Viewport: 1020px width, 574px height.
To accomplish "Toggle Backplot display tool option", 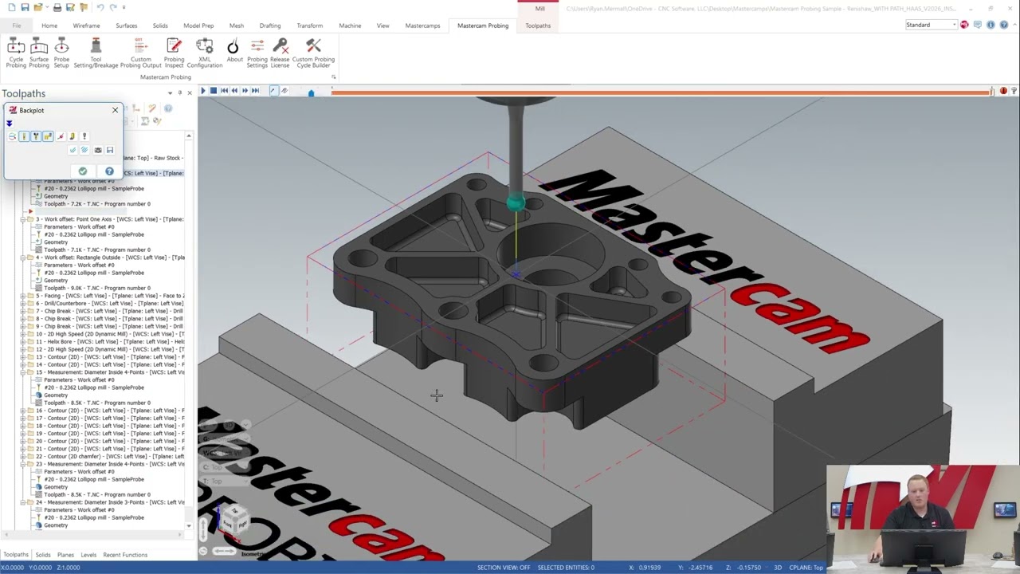I will (x=24, y=136).
